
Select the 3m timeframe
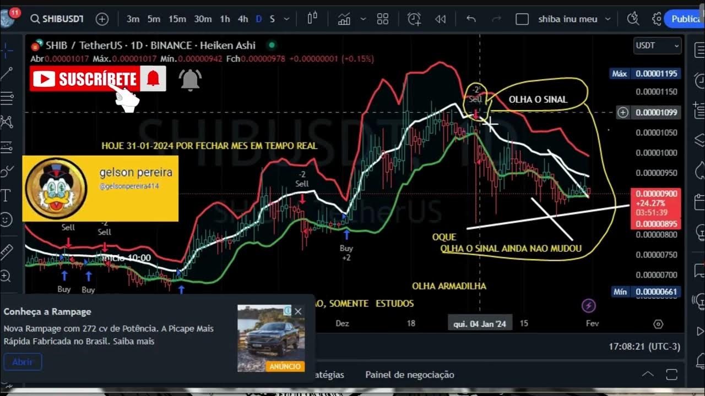coord(133,19)
